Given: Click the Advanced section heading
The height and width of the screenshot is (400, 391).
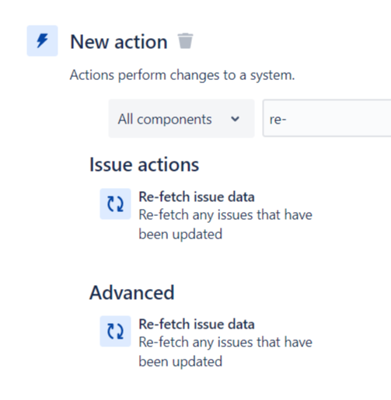Looking at the screenshot, I should [131, 293].
